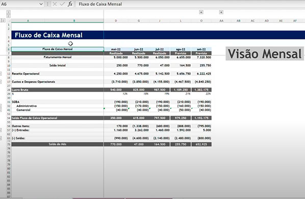Show row outline level 2

(3, 20)
